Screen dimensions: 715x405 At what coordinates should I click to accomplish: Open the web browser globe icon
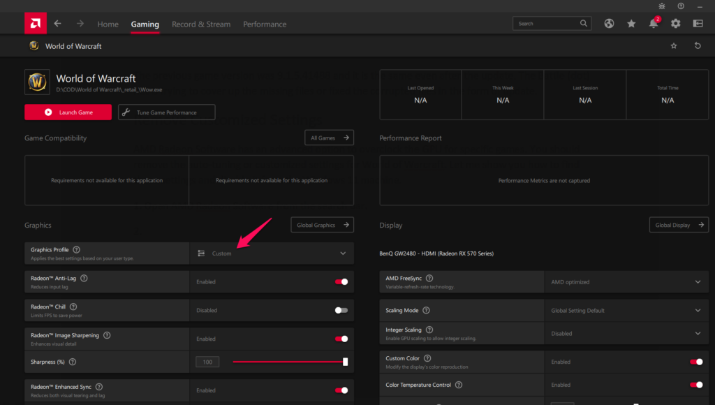[609, 23]
